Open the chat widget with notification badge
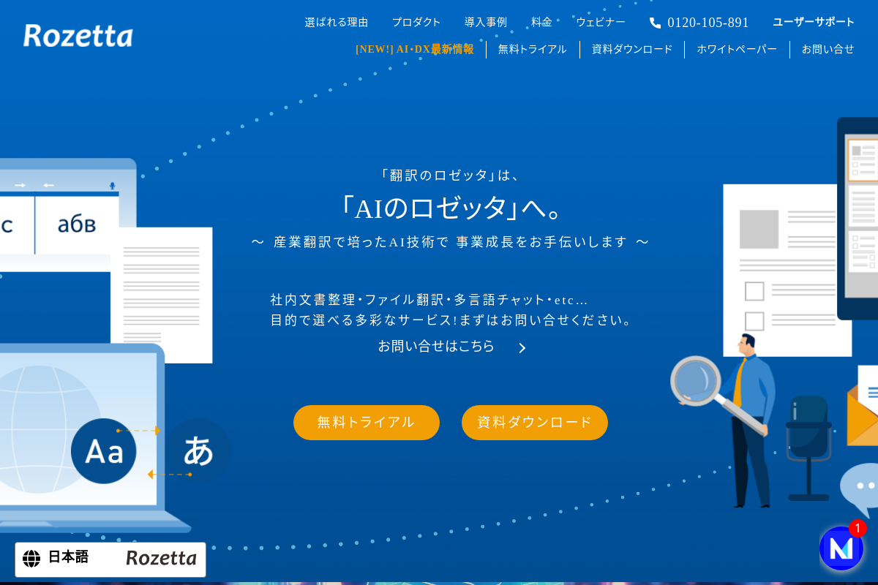The image size is (878, 585). pyautogui.click(x=841, y=548)
